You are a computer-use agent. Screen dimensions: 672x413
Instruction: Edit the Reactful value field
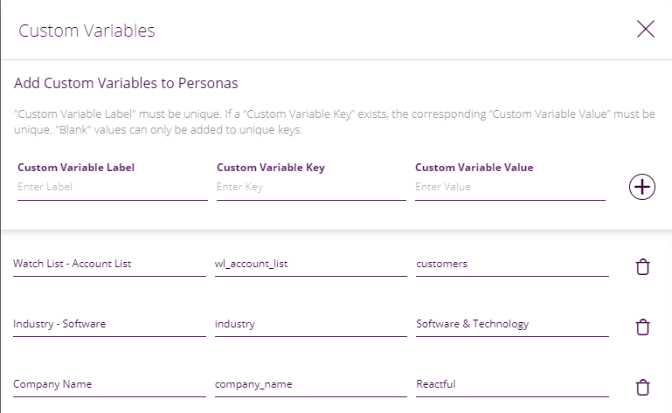click(x=512, y=385)
